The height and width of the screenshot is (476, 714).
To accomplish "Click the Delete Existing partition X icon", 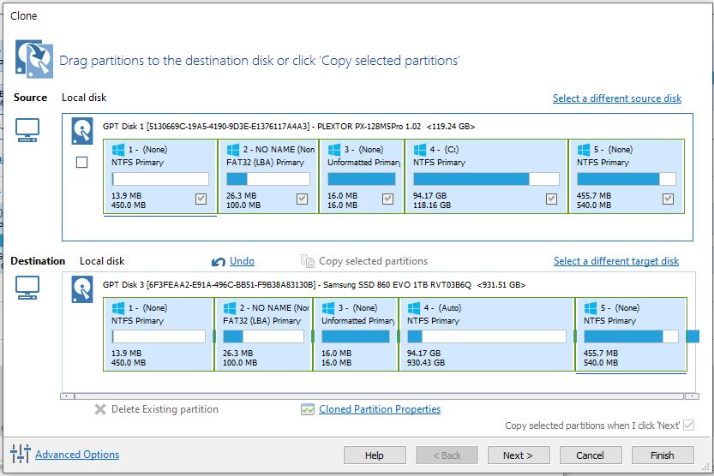I will pos(100,409).
